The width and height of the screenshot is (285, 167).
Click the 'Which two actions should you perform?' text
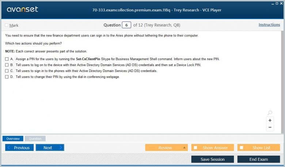pos(34,43)
